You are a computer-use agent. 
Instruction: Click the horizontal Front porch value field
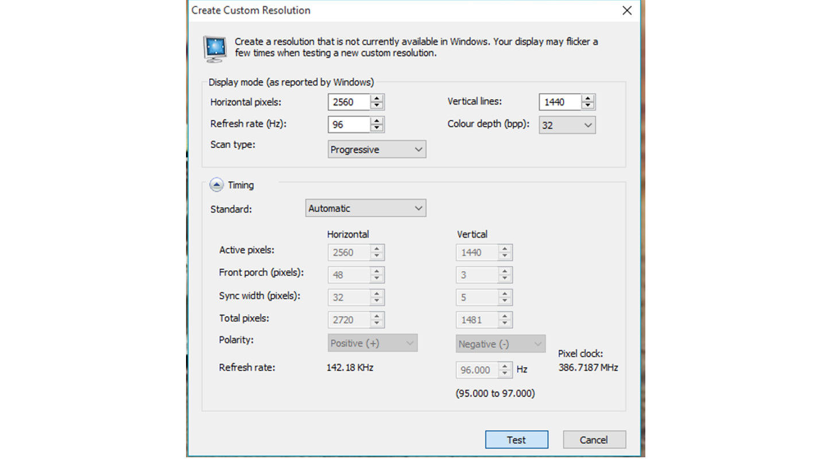[349, 275]
